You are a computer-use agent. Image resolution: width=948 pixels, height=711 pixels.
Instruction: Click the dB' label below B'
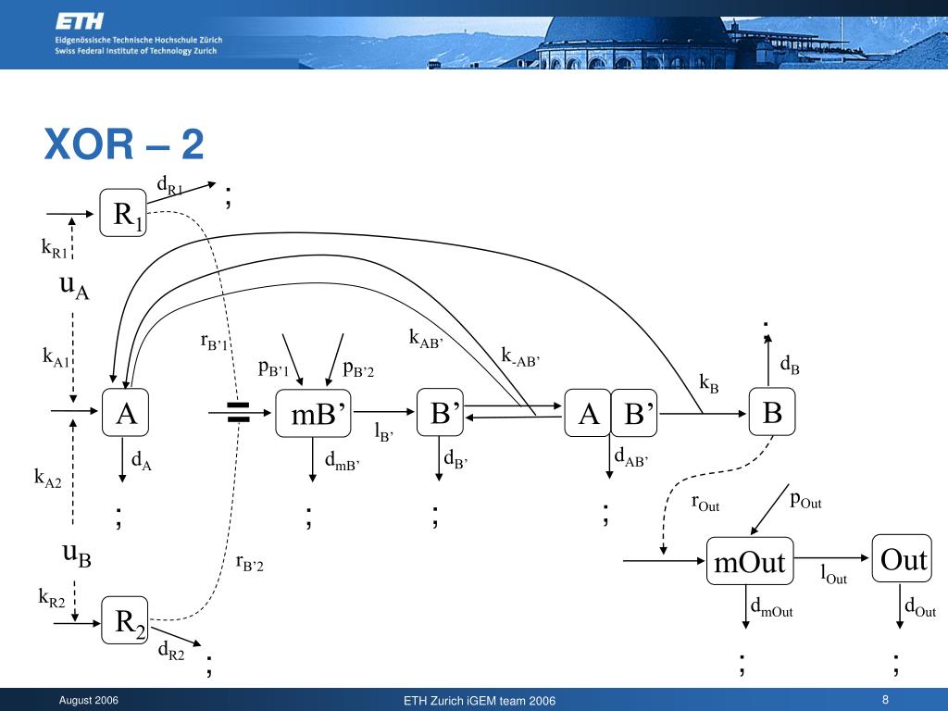coord(455,459)
